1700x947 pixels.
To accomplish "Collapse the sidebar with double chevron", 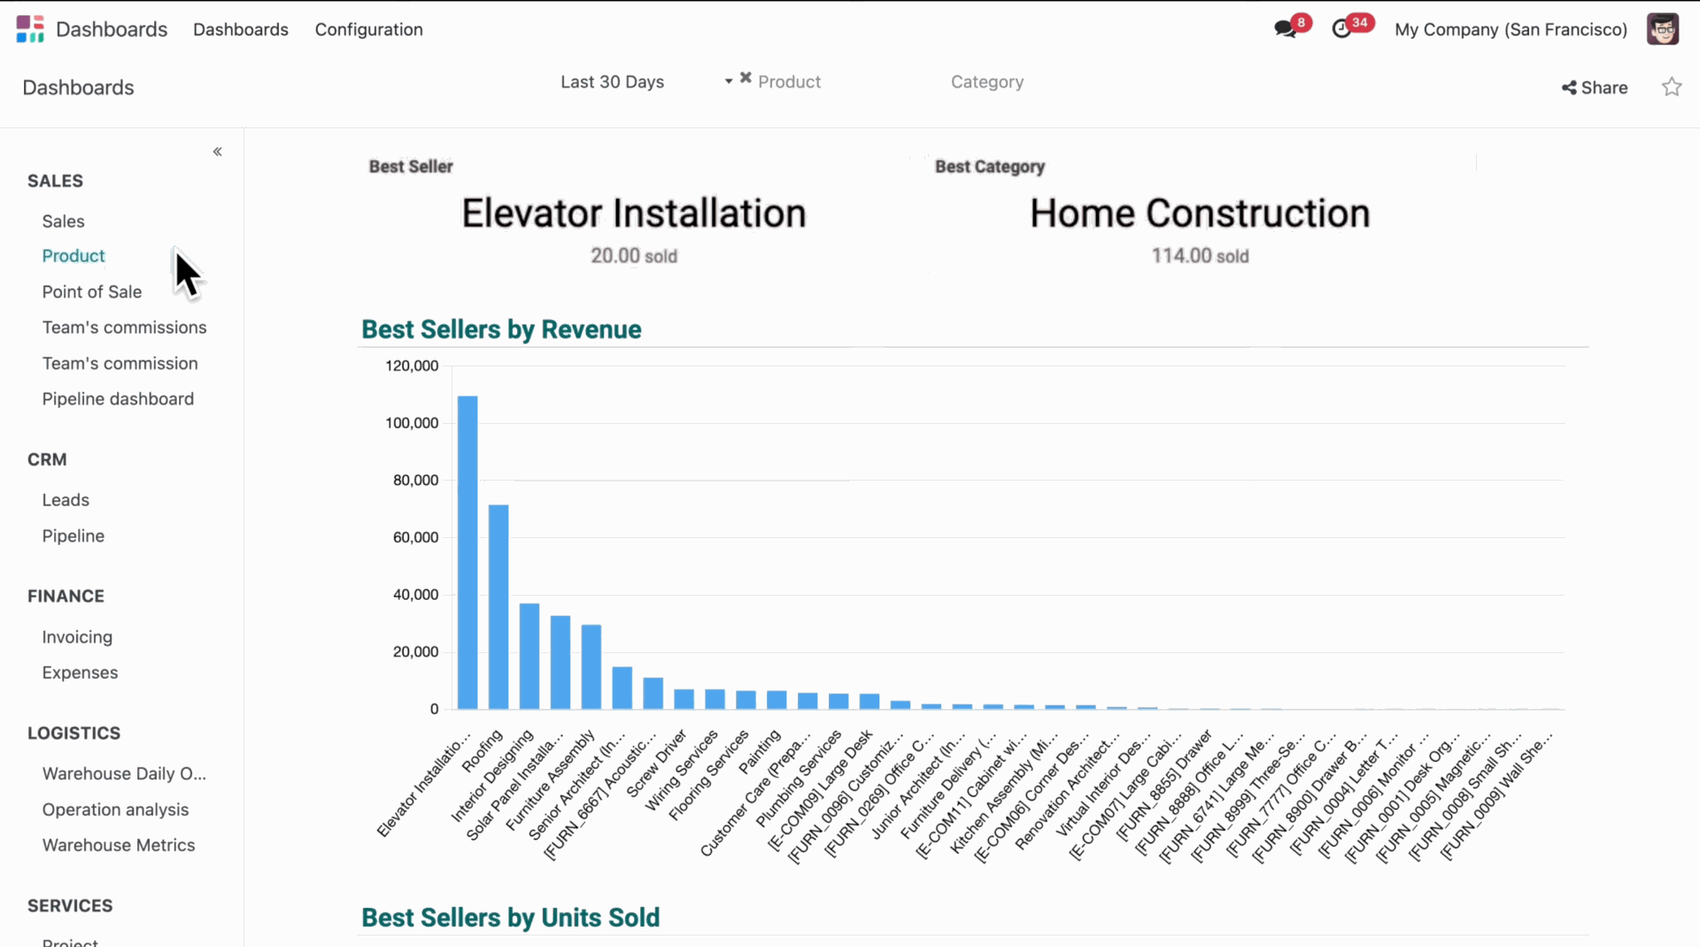I will click(217, 151).
